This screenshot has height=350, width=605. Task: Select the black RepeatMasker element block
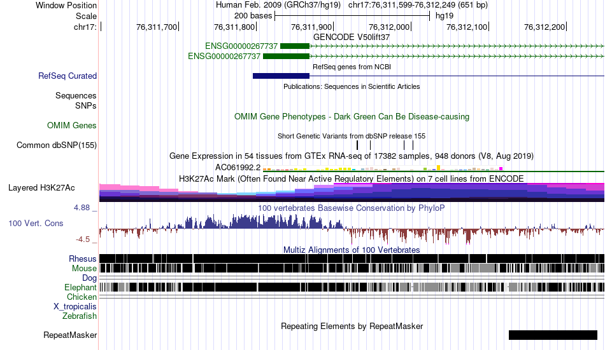pyautogui.click(x=553, y=335)
